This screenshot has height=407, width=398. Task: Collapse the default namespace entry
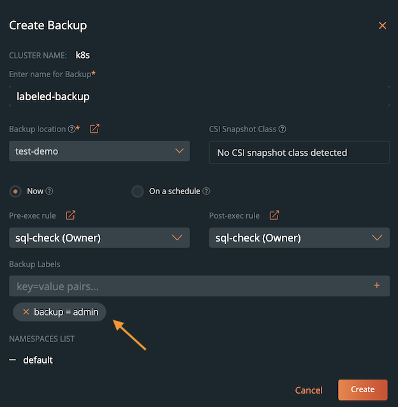(x=13, y=360)
